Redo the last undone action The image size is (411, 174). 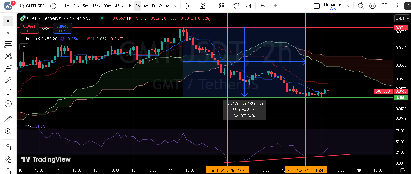click(x=275, y=6)
